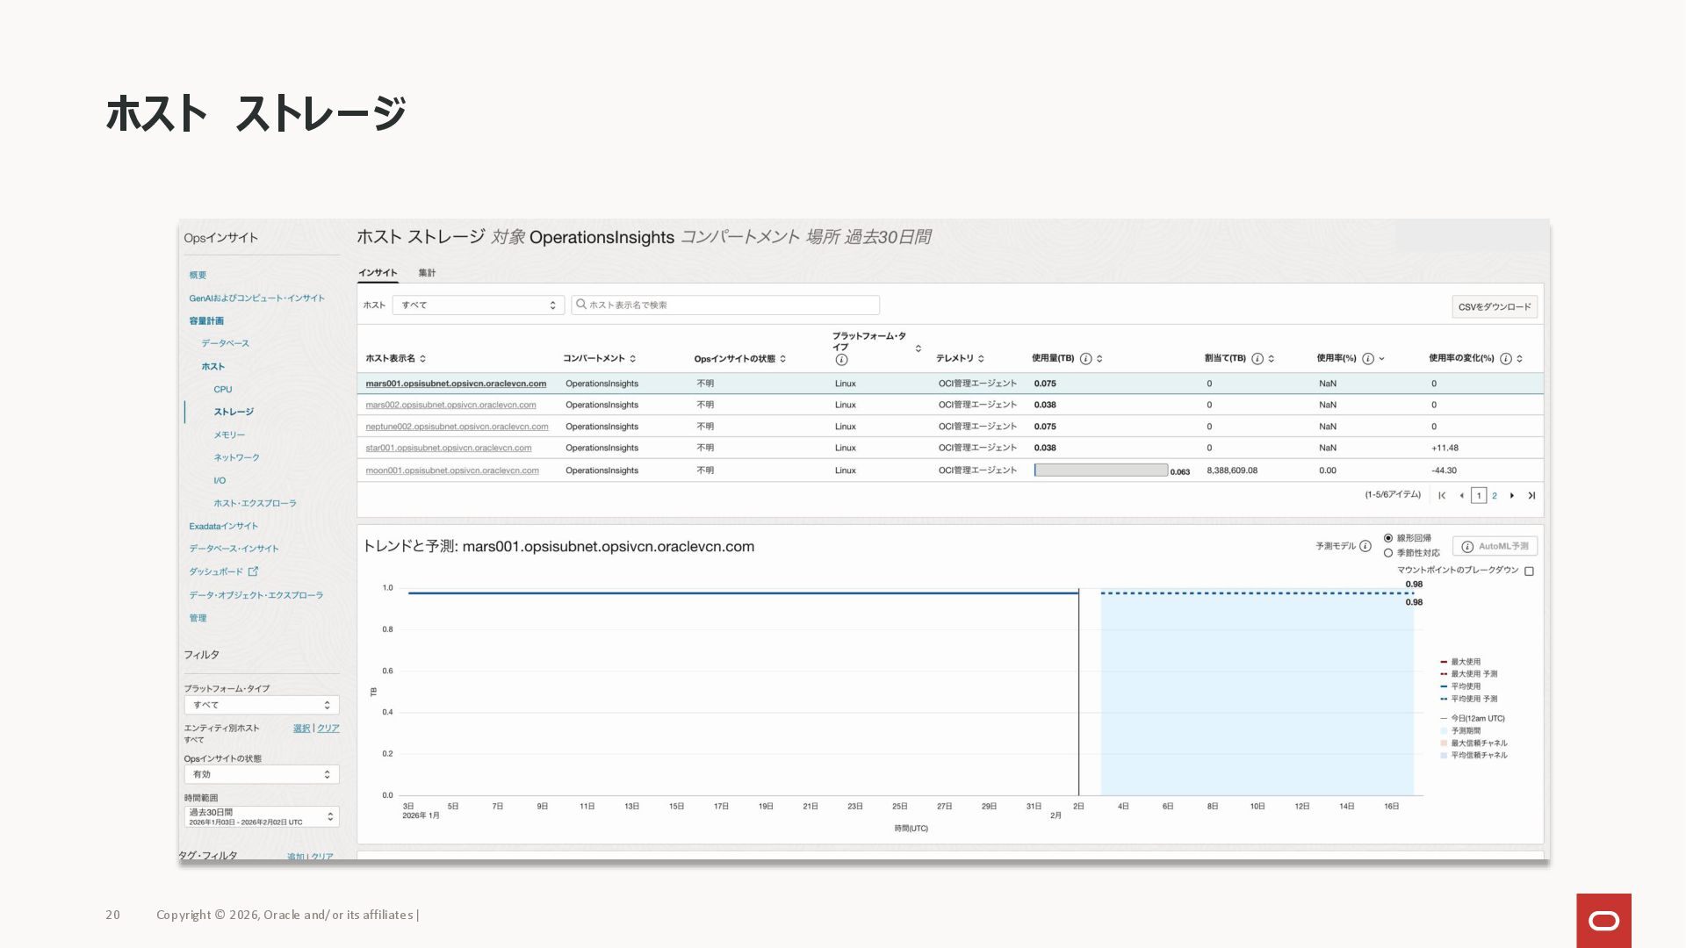The image size is (1686, 948).
Task: Click the info icon beside 割当て(TB) column
Action: tap(1257, 358)
